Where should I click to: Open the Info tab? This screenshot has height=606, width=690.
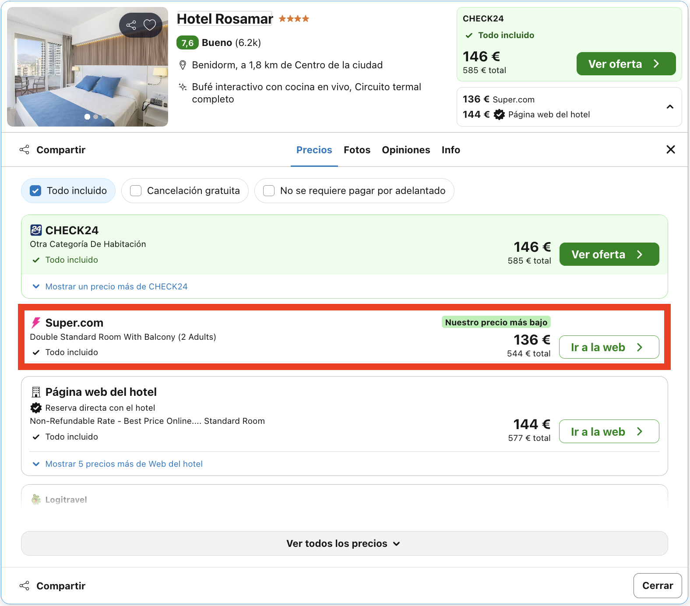[451, 150]
